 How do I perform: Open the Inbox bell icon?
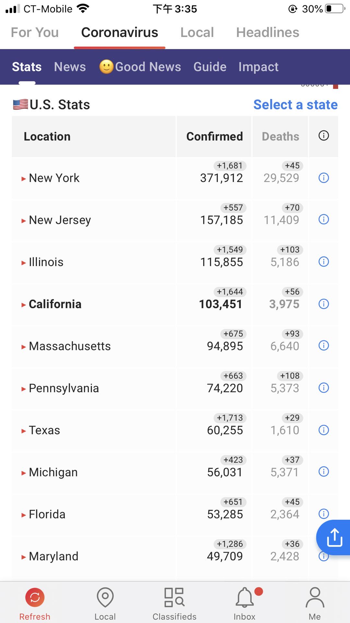(245, 597)
